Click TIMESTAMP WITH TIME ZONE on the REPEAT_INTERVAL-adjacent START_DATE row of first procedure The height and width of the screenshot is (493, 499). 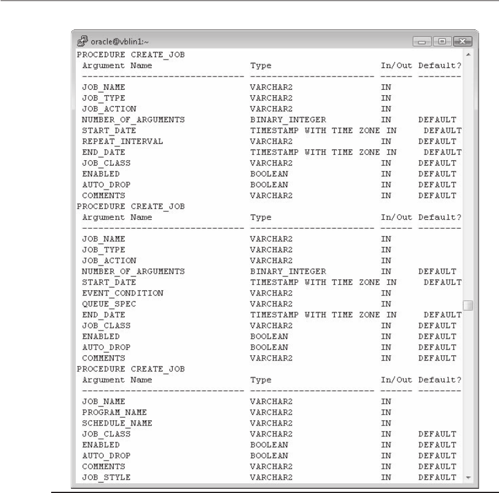pos(315,131)
